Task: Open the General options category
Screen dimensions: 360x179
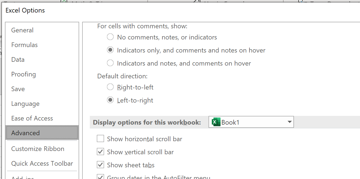Action: [x=22, y=30]
